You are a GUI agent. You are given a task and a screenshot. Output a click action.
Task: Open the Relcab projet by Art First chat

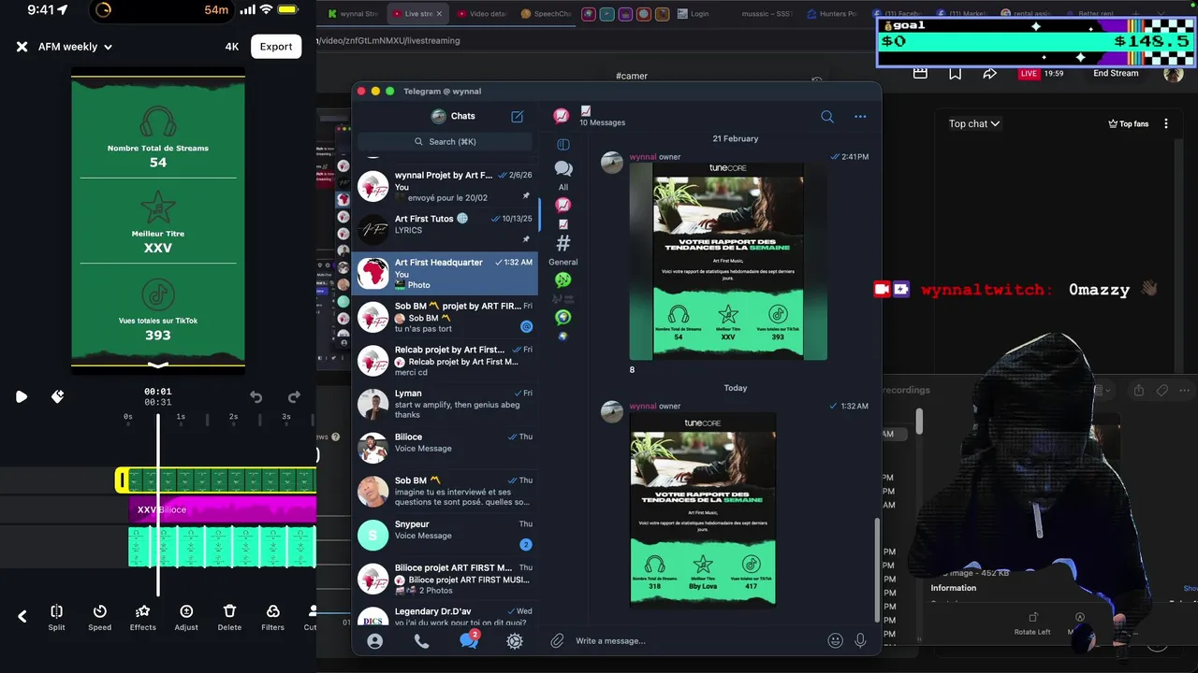pos(446,361)
